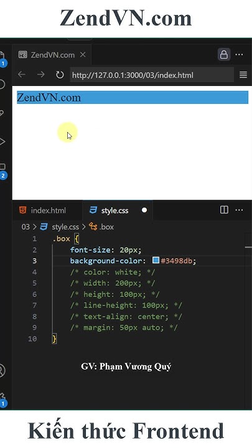Select the ZendVN.com browser preview tab

pos(52,55)
